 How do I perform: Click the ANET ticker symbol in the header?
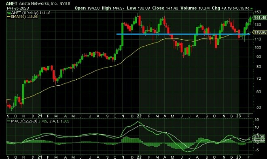click(x=12, y=4)
